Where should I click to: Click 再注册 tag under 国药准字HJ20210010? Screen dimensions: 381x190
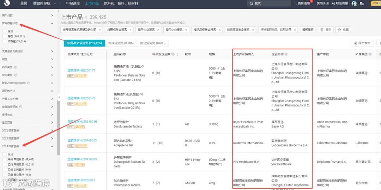[81, 127]
